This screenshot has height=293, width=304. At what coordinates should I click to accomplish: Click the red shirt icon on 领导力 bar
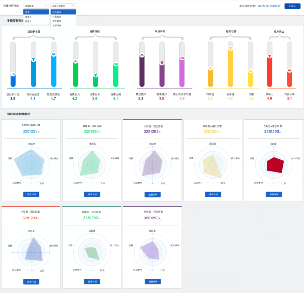270,56
